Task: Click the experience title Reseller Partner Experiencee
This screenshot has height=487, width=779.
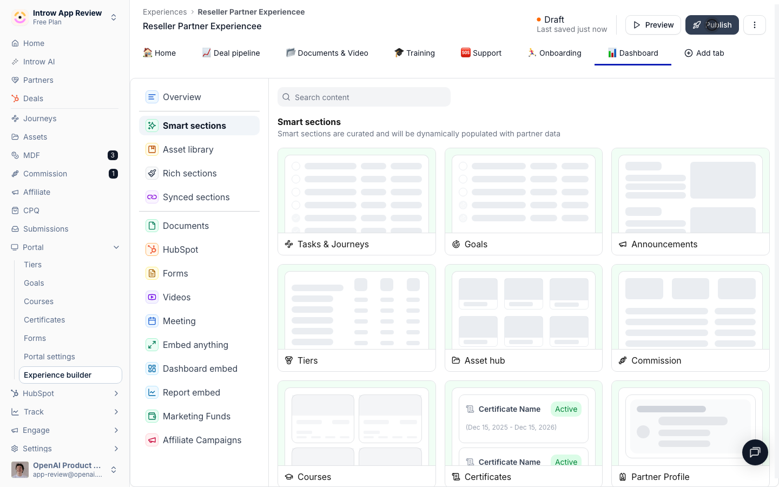Action: [x=202, y=26]
